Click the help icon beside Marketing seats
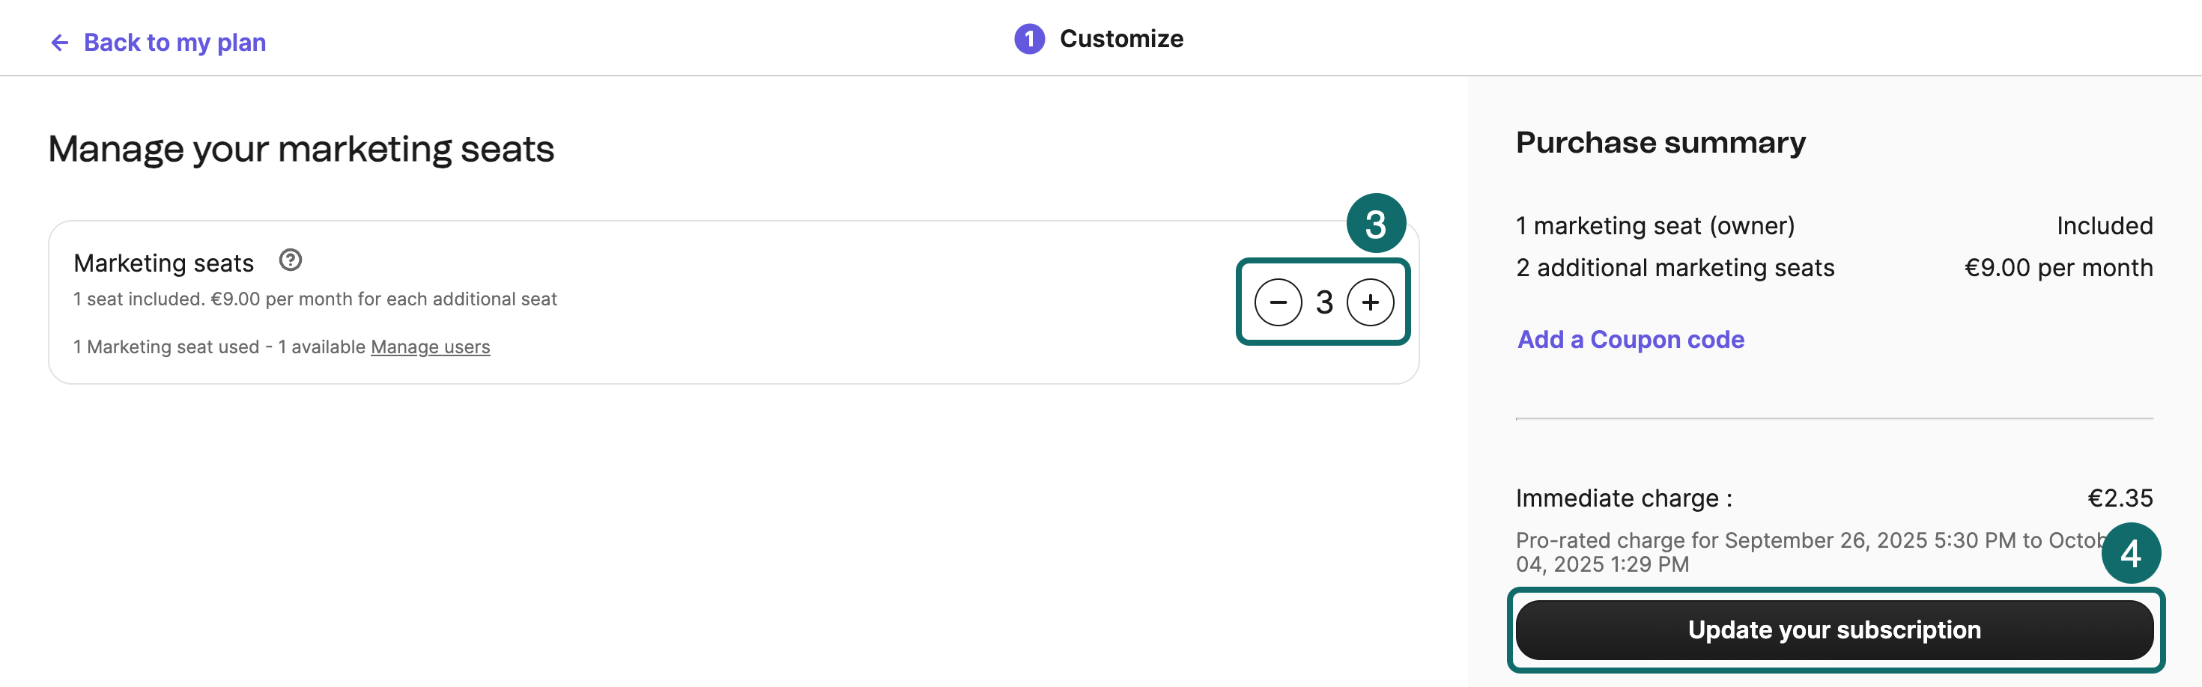 [x=290, y=260]
